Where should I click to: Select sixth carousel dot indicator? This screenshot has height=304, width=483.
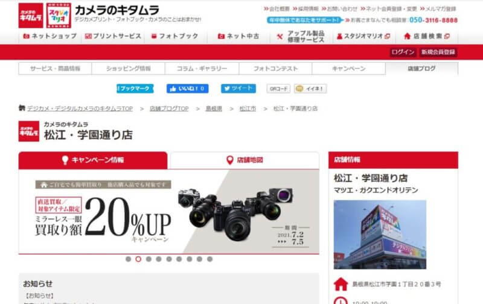click(x=179, y=259)
